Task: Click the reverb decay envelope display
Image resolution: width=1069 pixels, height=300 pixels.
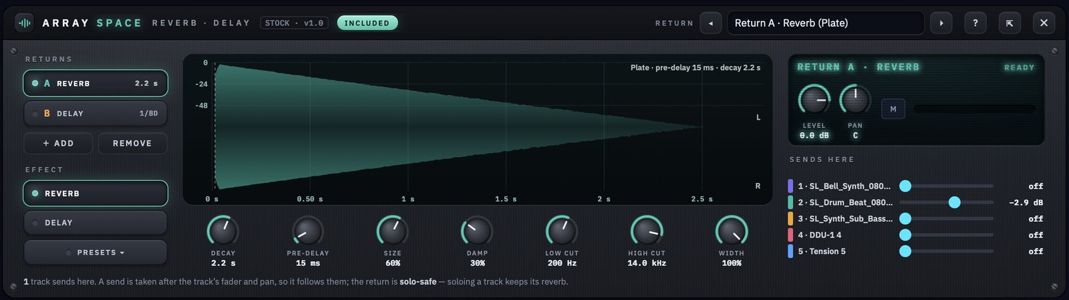Action: click(477, 130)
